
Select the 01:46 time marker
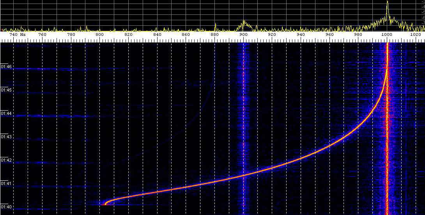[6, 66]
